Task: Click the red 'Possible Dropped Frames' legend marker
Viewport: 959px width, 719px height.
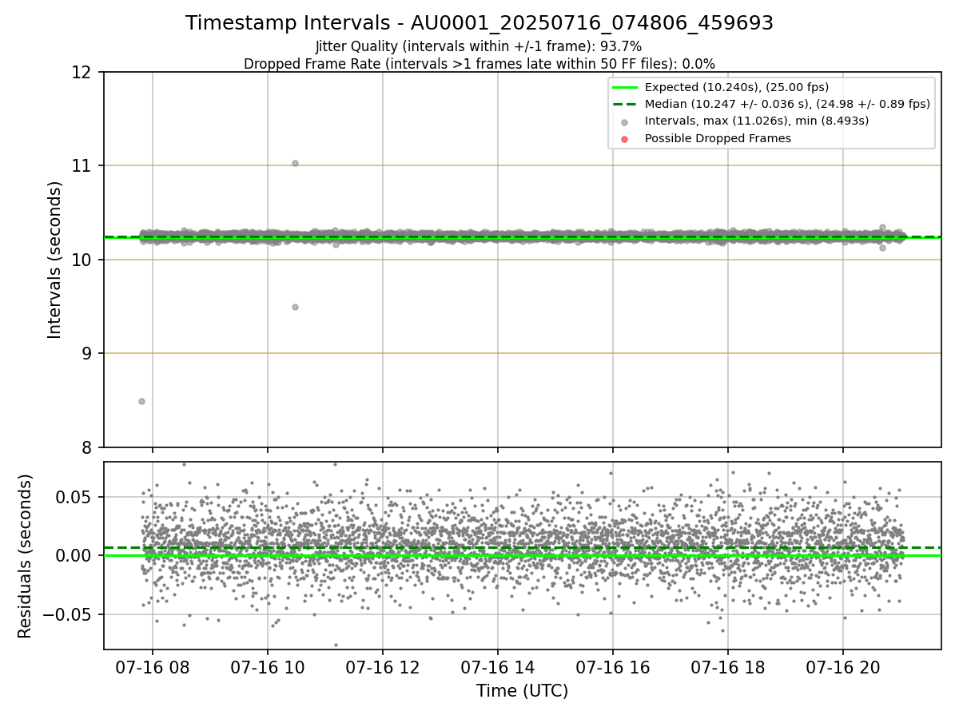Action: [624, 139]
